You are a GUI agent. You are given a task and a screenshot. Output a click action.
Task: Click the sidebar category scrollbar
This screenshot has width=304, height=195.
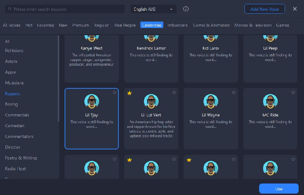click(x=59, y=79)
